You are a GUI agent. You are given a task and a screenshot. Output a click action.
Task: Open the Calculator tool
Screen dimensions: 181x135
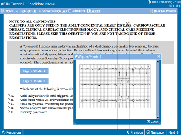point(77,11)
